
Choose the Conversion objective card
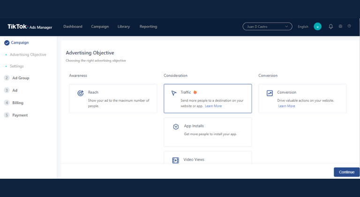tap(302, 98)
